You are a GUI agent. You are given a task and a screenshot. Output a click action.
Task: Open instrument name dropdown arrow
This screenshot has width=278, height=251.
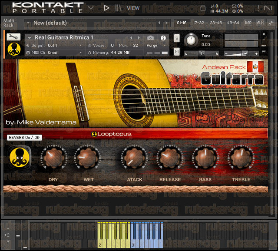tap(30, 38)
